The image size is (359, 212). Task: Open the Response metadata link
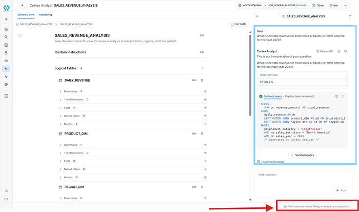tap(272, 162)
